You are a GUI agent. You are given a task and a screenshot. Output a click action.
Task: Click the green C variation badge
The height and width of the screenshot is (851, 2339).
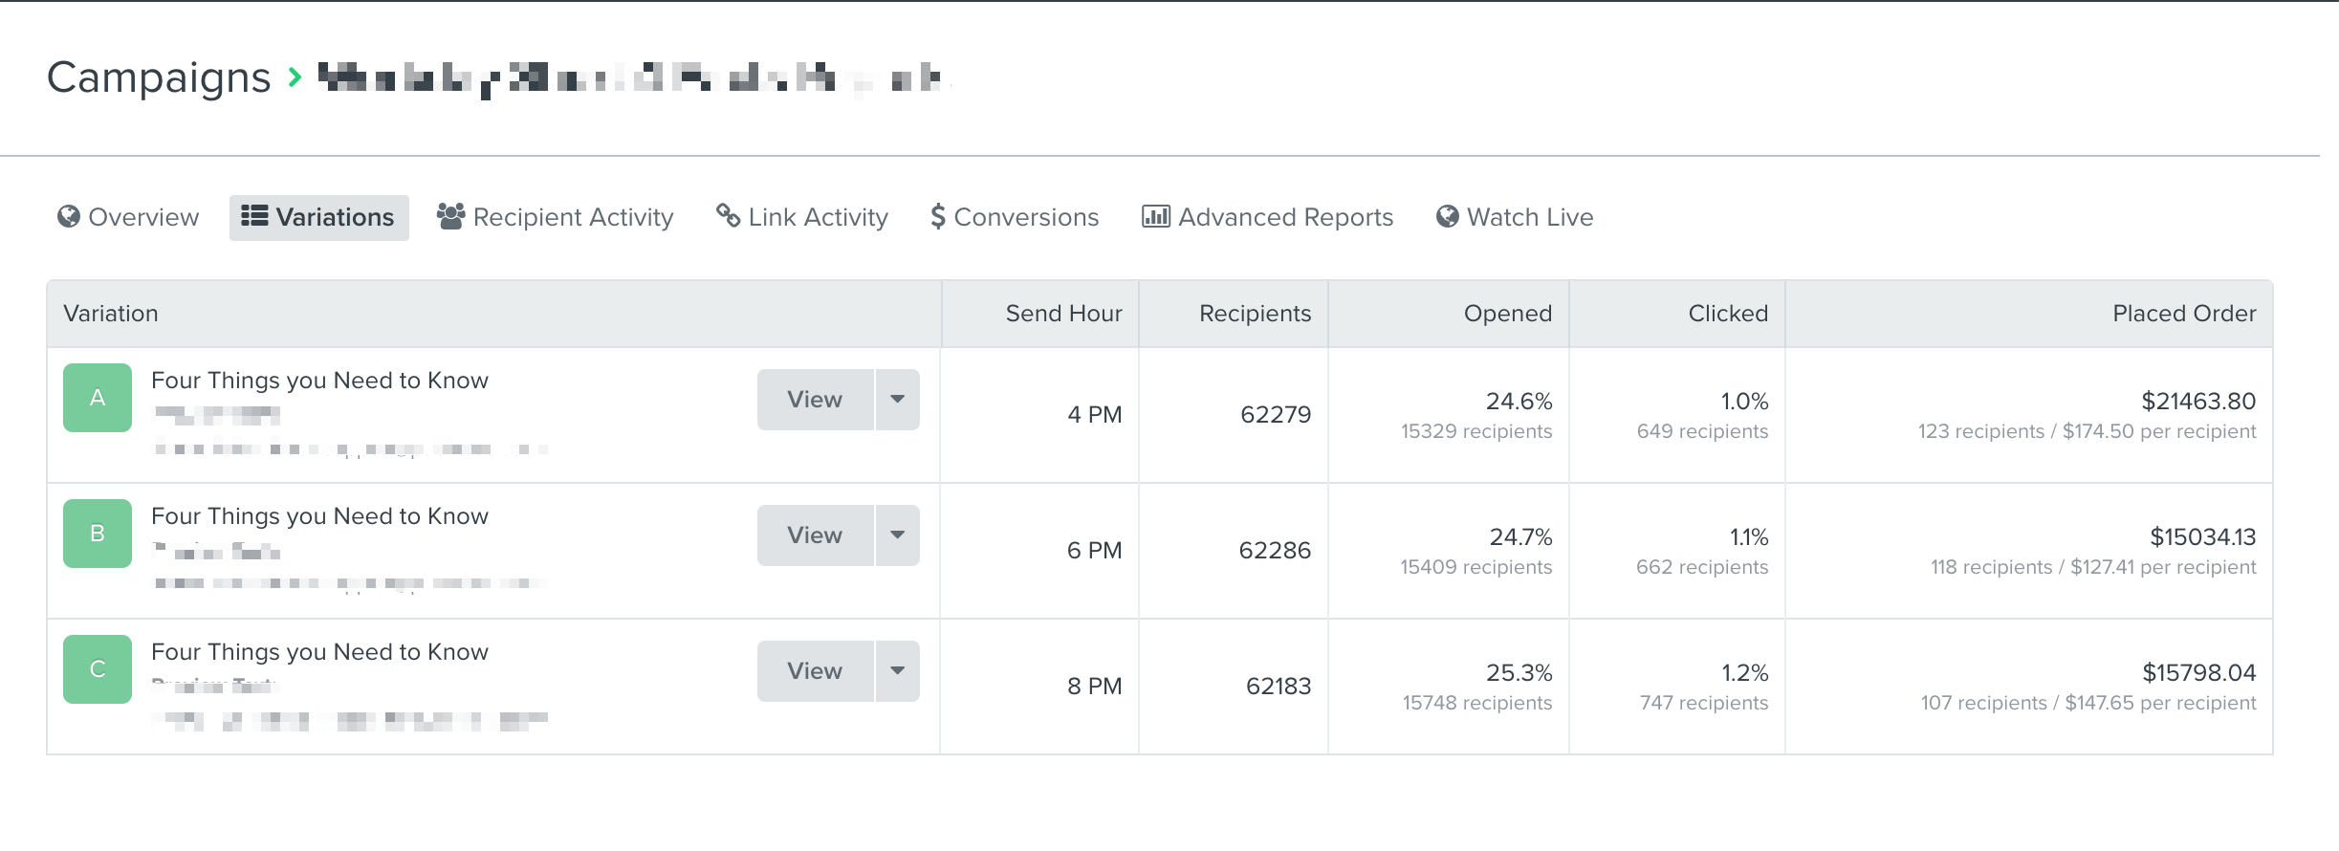[x=98, y=669]
